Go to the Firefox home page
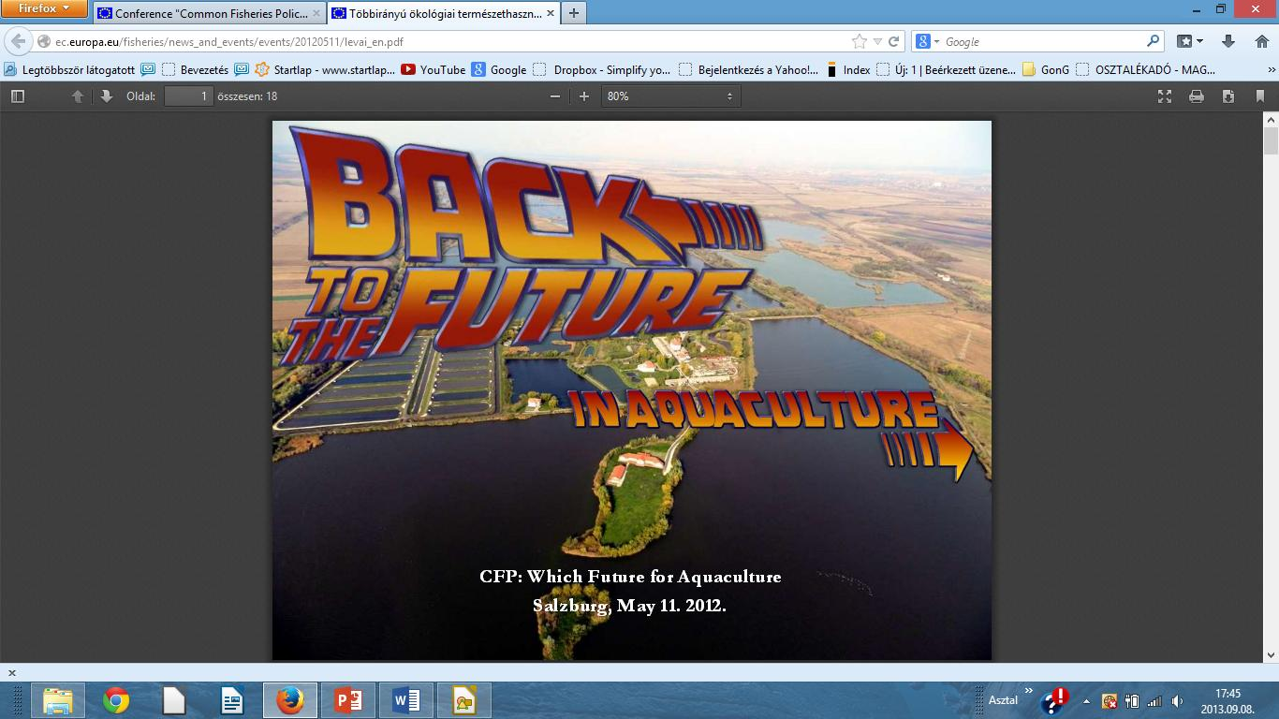Viewport: 1279px width, 719px height. tap(1260, 42)
